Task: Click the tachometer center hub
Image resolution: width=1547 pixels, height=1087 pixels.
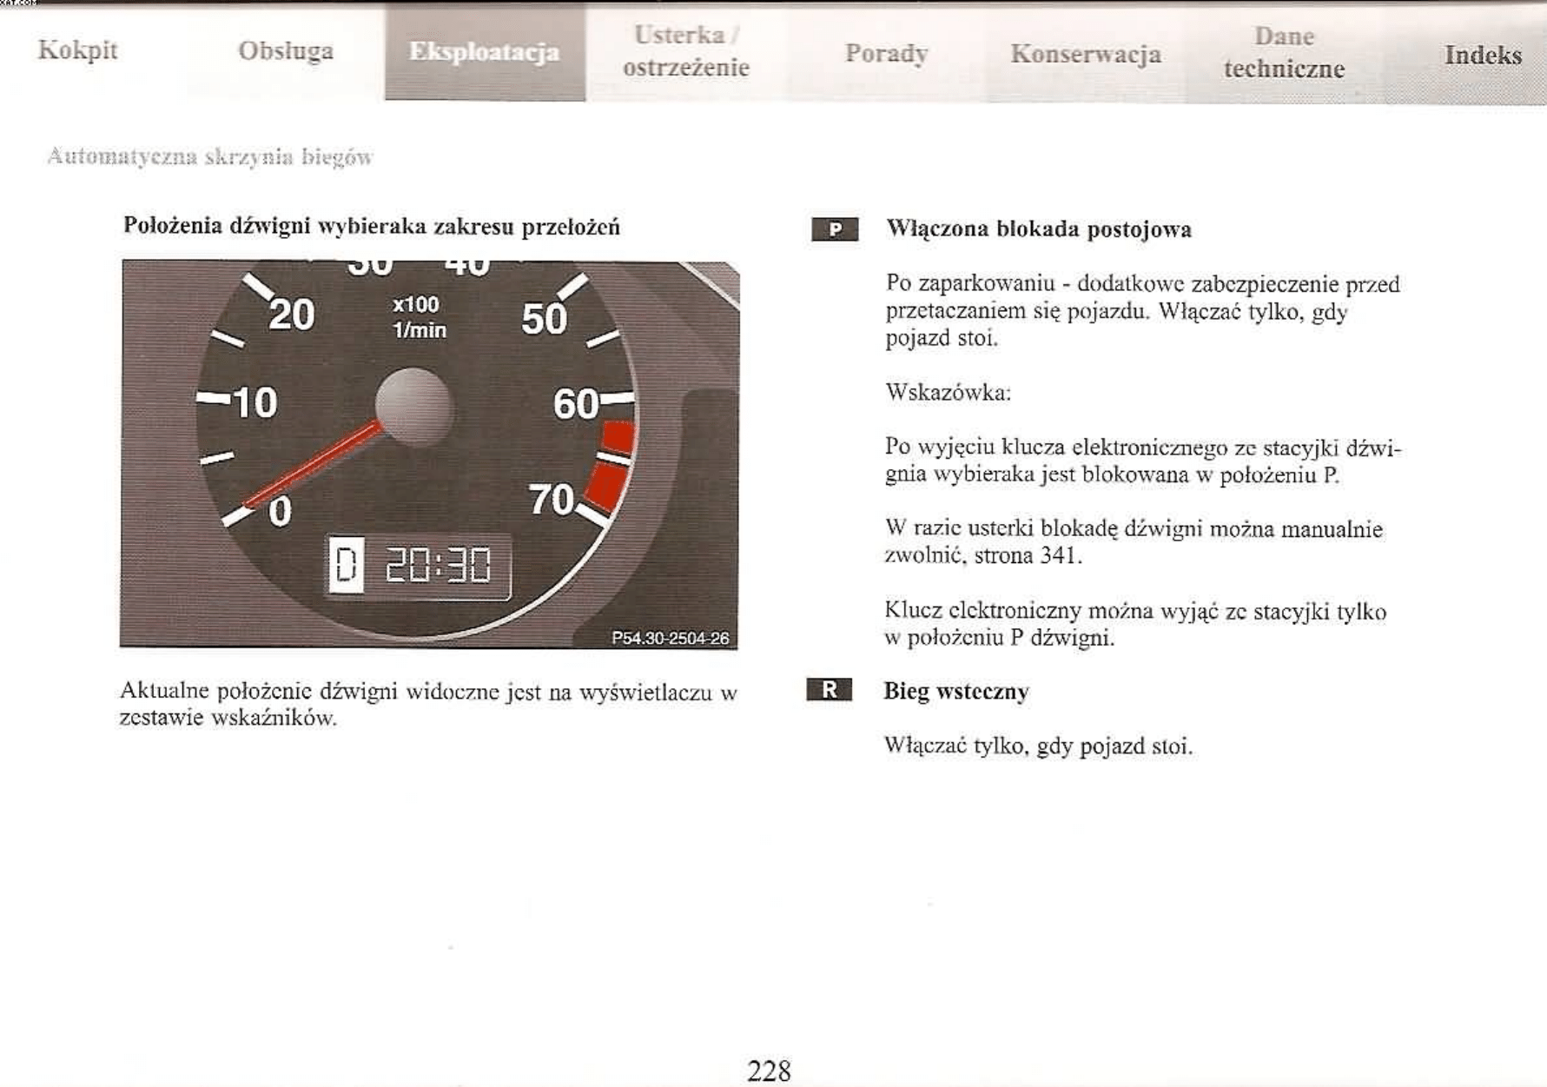Action: click(x=413, y=407)
